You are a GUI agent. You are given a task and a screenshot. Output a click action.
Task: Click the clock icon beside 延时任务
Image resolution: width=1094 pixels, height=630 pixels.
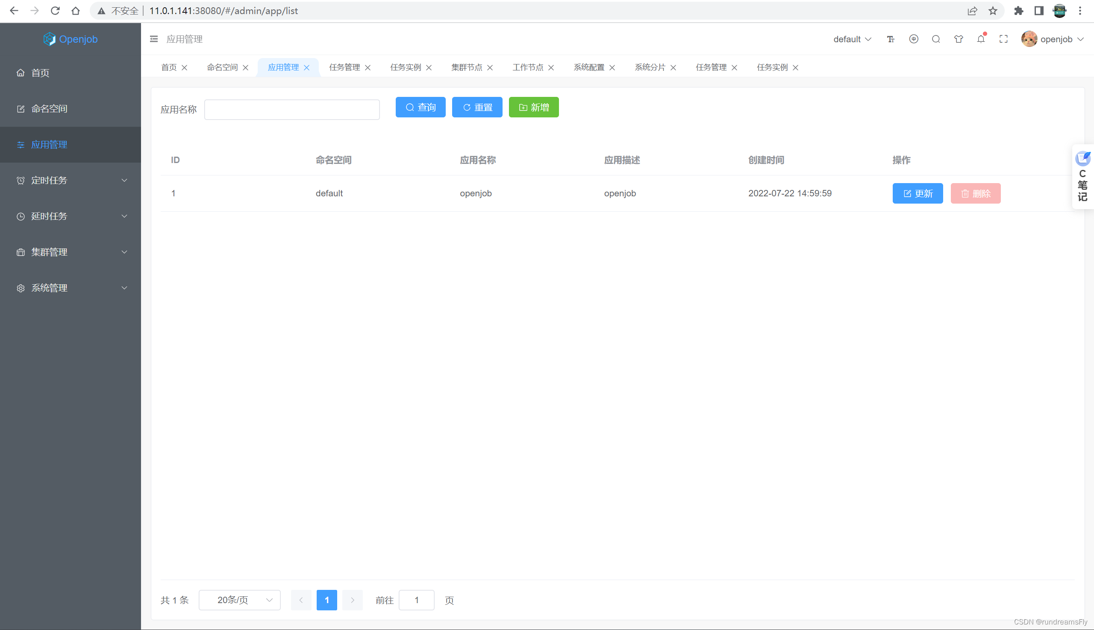coord(21,216)
